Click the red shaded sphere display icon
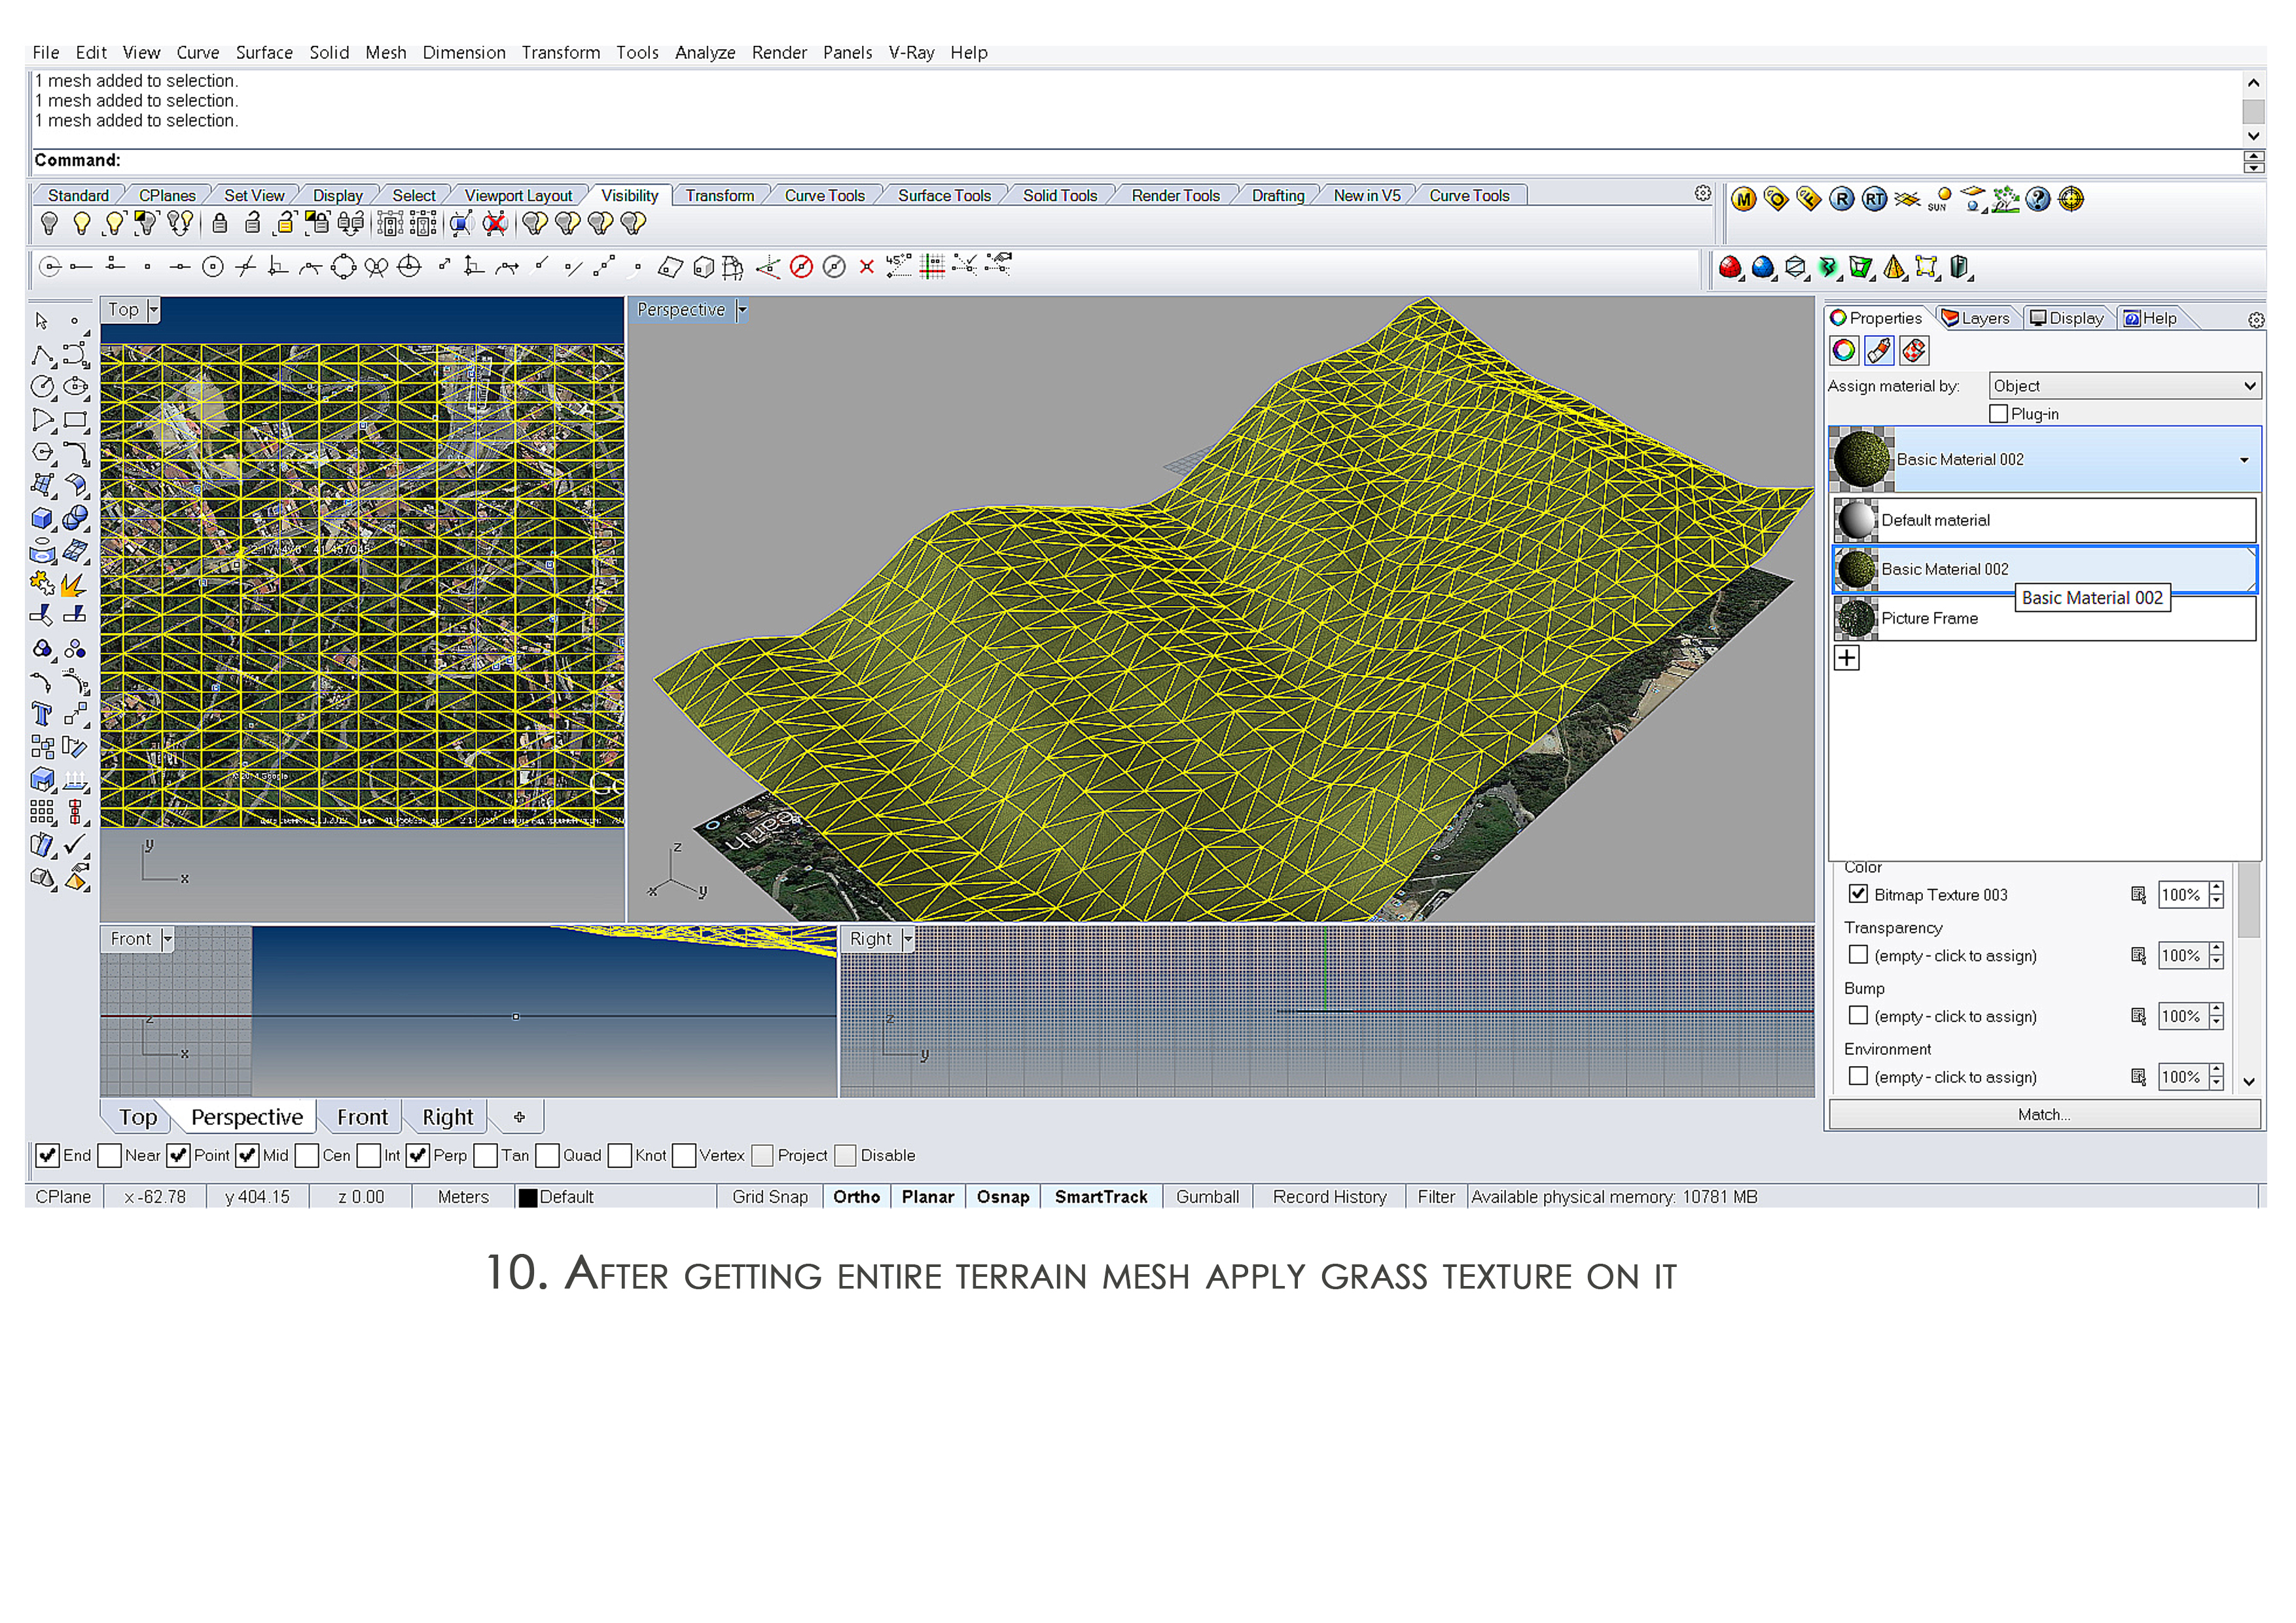Screen dimensions: 2296x1623 click(1730, 267)
